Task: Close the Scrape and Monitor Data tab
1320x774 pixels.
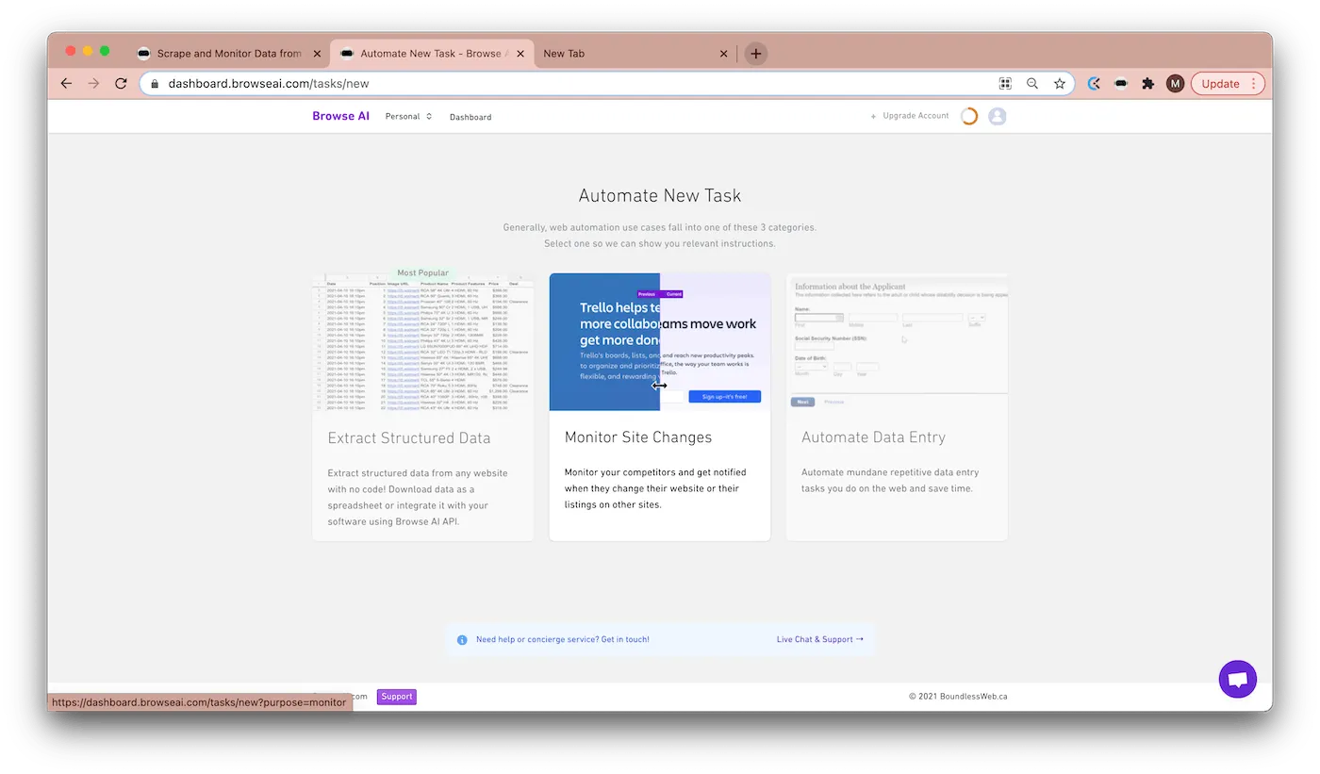Action: [x=316, y=54]
